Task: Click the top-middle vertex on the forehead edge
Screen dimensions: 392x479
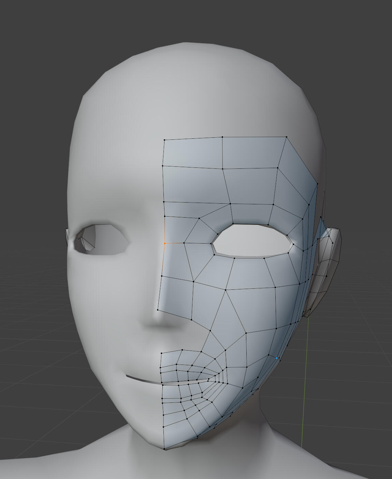Action: pyautogui.click(x=222, y=137)
